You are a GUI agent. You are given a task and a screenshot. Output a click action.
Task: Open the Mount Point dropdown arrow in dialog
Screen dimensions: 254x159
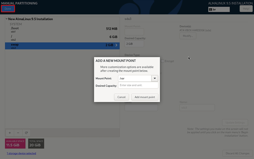click(155, 78)
